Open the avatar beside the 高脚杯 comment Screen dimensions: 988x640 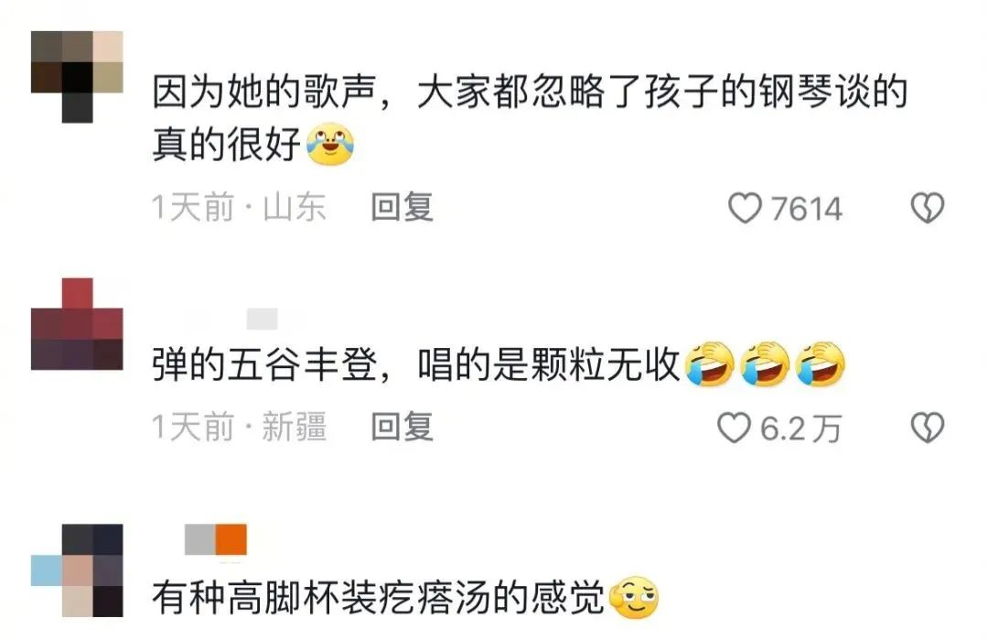77,570
